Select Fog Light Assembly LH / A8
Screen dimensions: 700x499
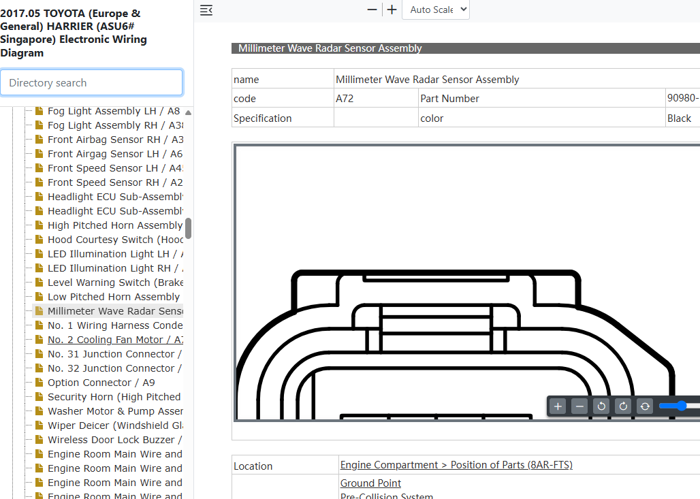click(x=114, y=111)
